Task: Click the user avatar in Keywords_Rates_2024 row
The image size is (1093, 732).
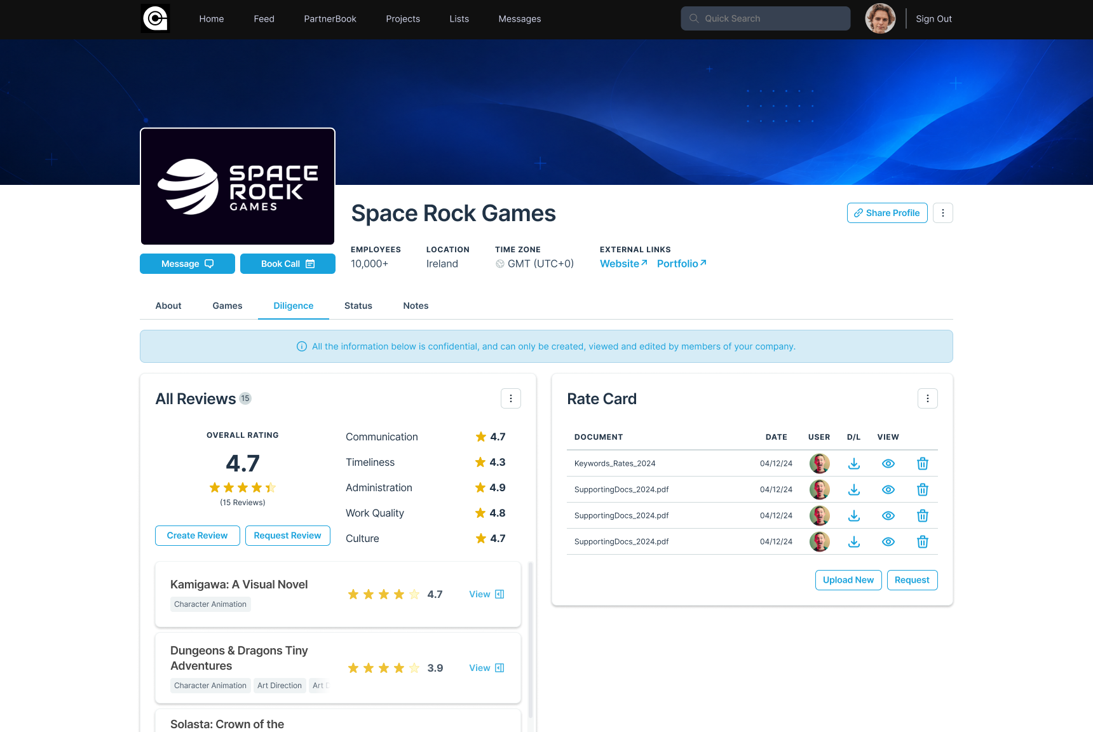Action: (x=820, y=464)
